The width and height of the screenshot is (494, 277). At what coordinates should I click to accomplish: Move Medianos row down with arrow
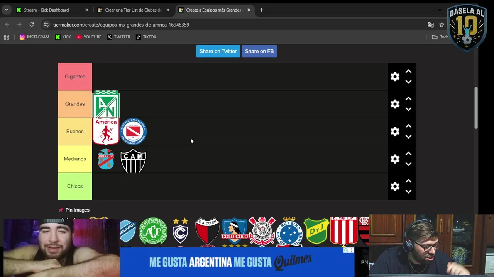click(408, 164)
